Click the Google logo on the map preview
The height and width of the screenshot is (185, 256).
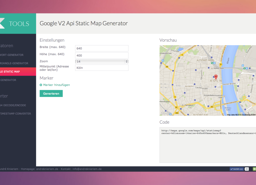point(165,113)
